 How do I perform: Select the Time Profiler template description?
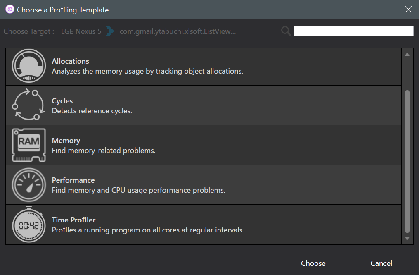coord(148,230)
